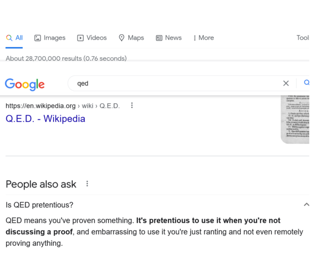Screen dimensions: 312x261
Task: Click the blue search magnifier icon
Action: (x=306, y=83)
